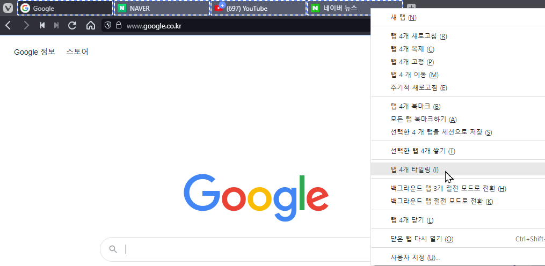Viewport: 545px width, 266px height.
Task: Choose 탭 4개 복제 (C)
Action: pos(458,49)
